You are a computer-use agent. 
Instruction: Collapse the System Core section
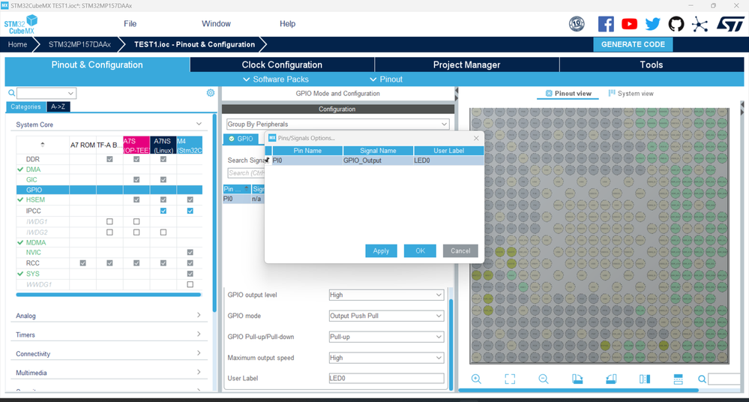[x=199, y=124]
